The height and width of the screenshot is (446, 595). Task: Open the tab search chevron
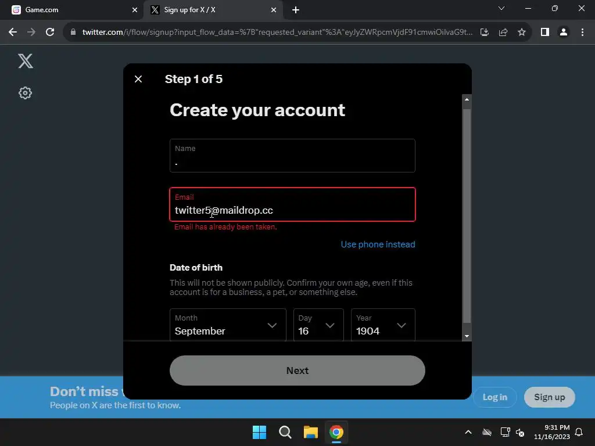(501, 8)
